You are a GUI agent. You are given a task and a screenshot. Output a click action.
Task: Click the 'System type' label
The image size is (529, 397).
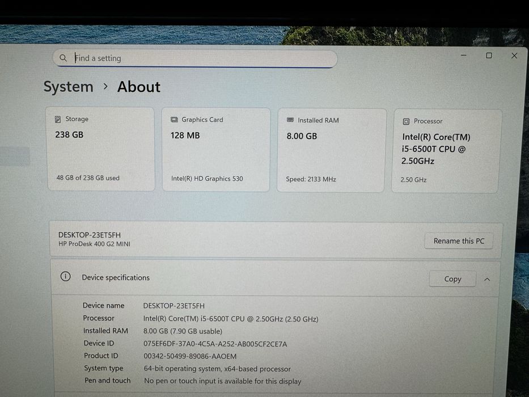[104, 368]
